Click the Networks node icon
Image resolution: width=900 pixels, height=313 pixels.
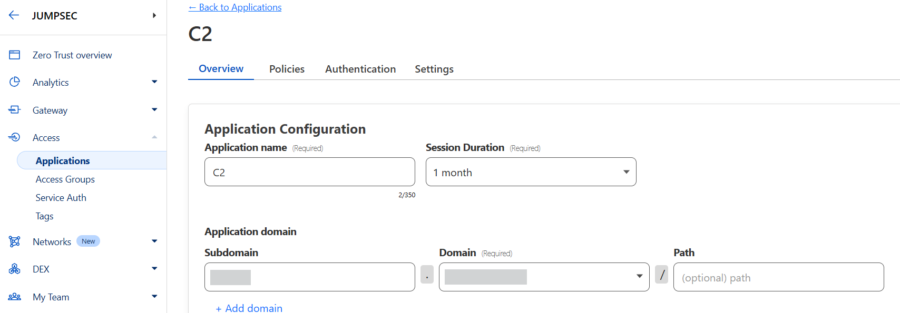[x=15, y=241]
